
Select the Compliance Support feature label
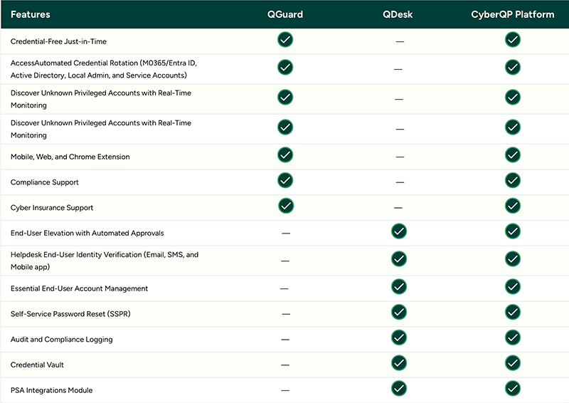[x=45, y=182]
